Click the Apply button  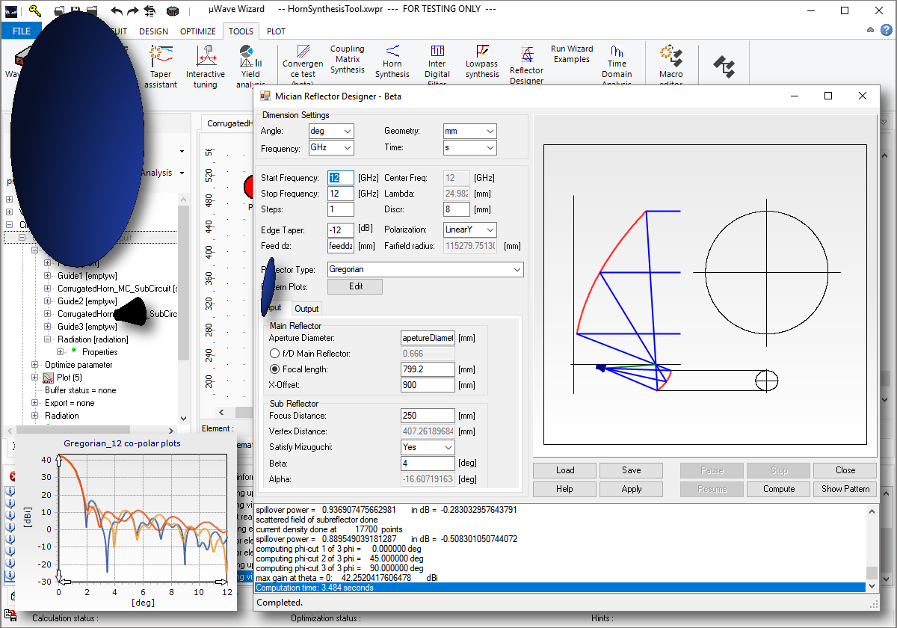632,489
